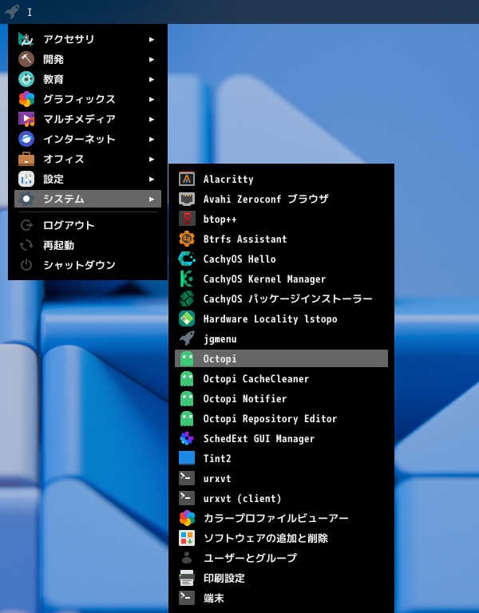Click the CachyOS Kernel Manager icon
Viewport: 479px width, 613px height.
point(187,279)
